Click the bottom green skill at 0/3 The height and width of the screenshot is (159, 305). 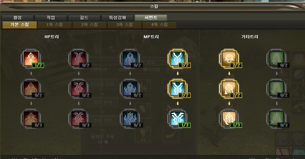click(277, 118)
